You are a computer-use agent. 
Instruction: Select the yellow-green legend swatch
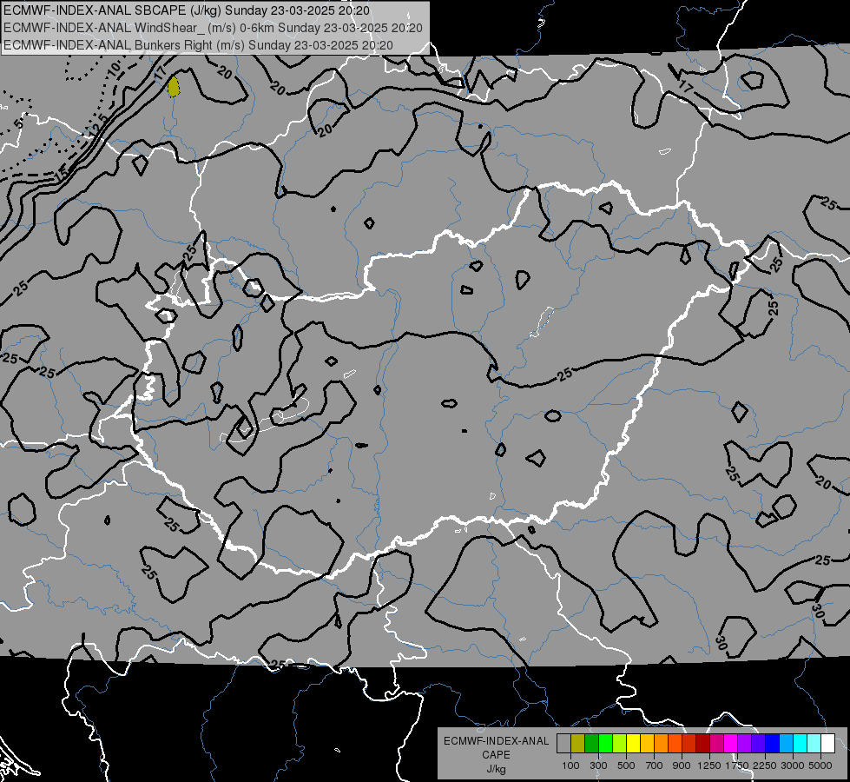tap(620, 744)
